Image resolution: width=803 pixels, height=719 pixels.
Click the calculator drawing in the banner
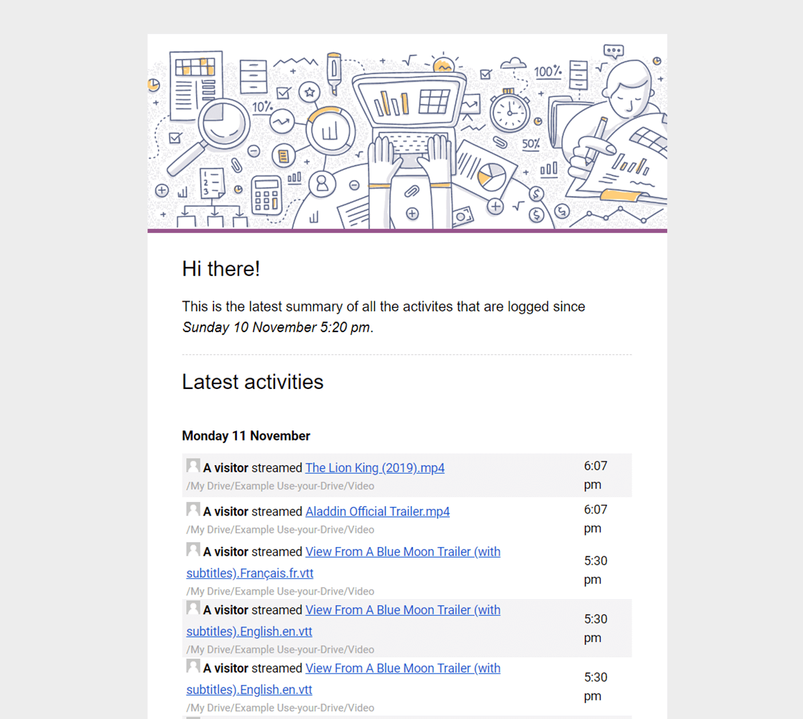[266, 195]
